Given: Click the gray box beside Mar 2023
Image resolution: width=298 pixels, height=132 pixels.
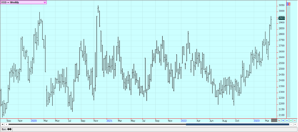Looking at the screenshot, I should [274, 121].
